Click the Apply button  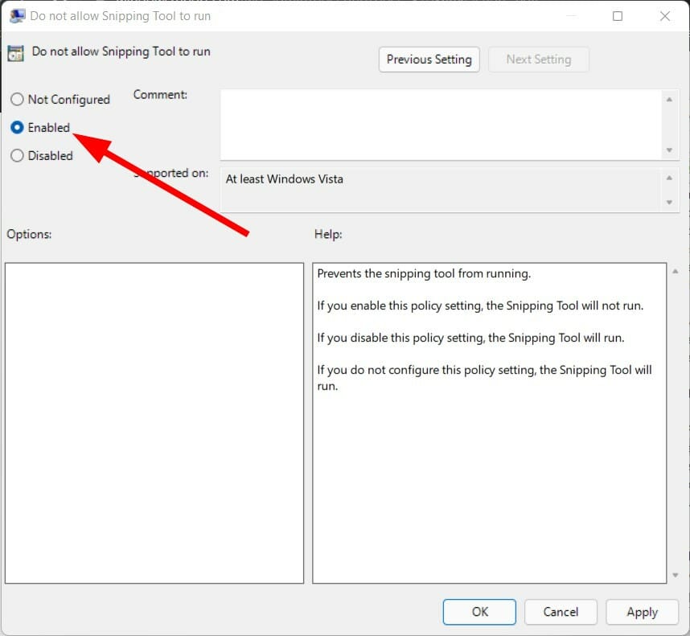click(x=642, y=612)
